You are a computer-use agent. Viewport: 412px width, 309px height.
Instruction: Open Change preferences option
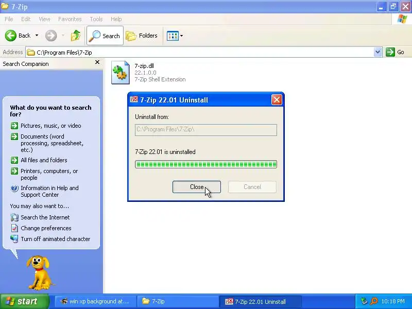coord(46,228)
